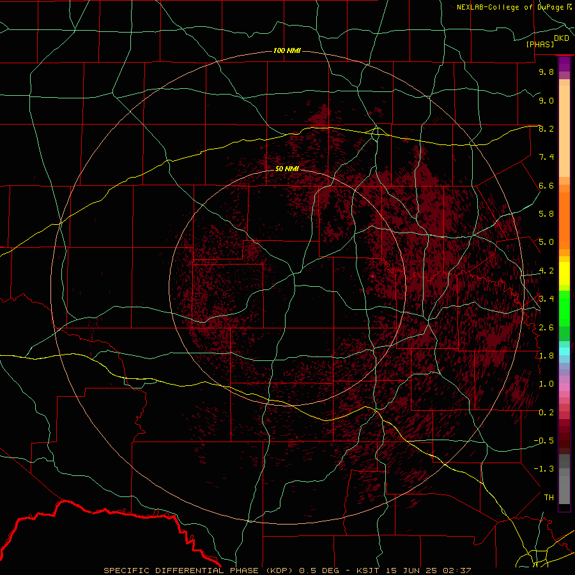The image size is (575, 575).
Task: Click the [PHAS] unit label
Action: coord(540,44)
